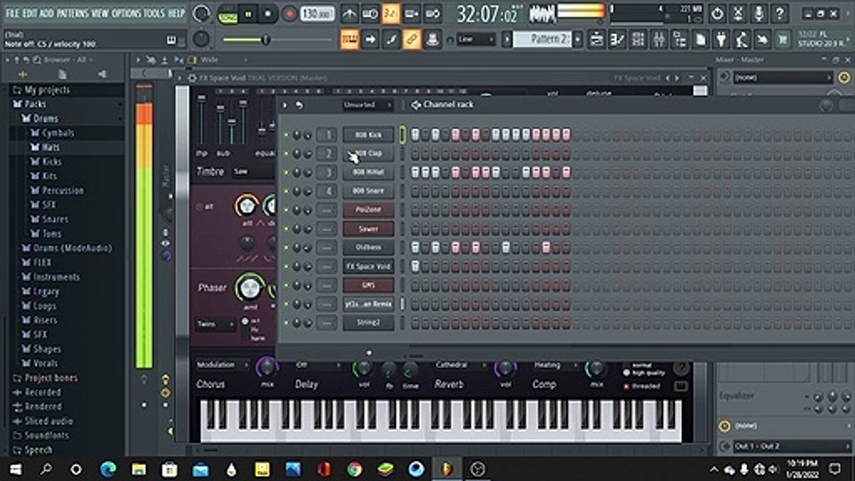Mute the 808 Snare channel LED
855x481 pixels.
286,191
